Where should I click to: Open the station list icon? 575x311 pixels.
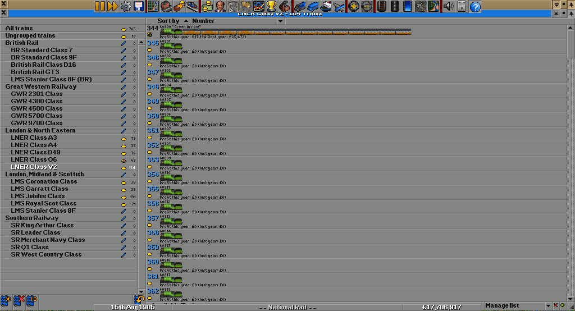pos(192,6)
